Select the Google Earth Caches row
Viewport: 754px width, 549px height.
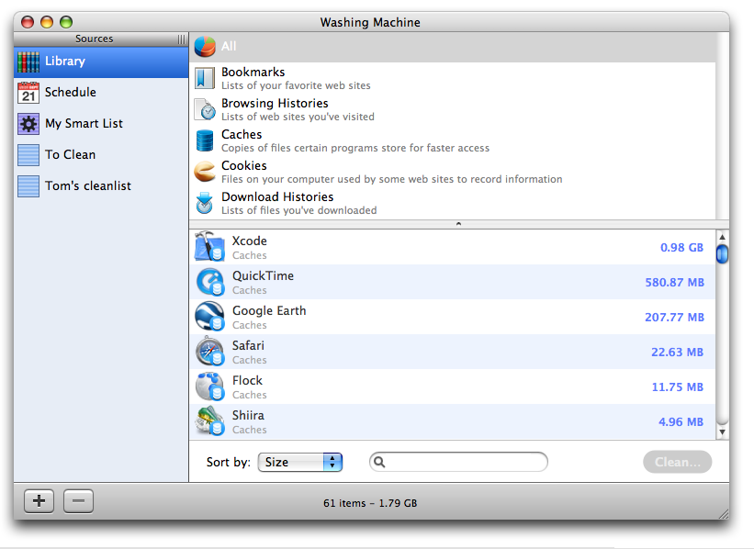[453, 317]
